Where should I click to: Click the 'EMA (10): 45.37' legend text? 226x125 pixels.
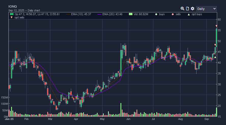81,14
